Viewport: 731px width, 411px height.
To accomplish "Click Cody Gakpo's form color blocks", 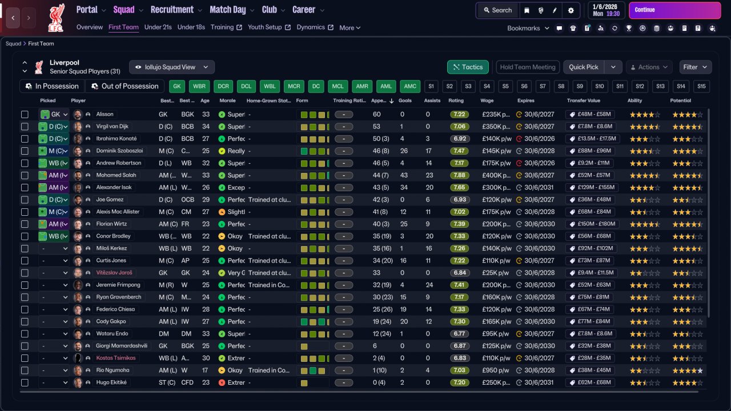I will (x=314, y=321).
